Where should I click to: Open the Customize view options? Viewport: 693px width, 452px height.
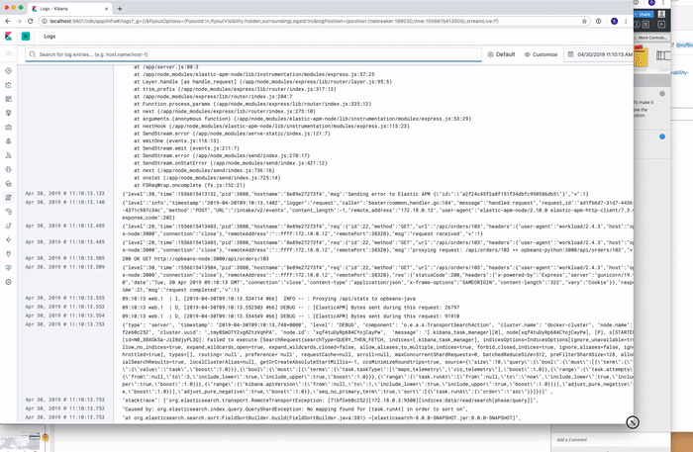(541, 54)
